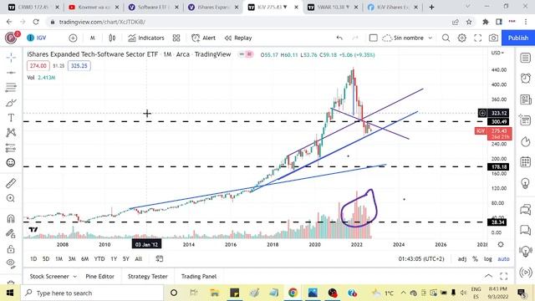Open chart settings gear
The image size is (535, 301).
pyautogui.click(x=461, y=38)
